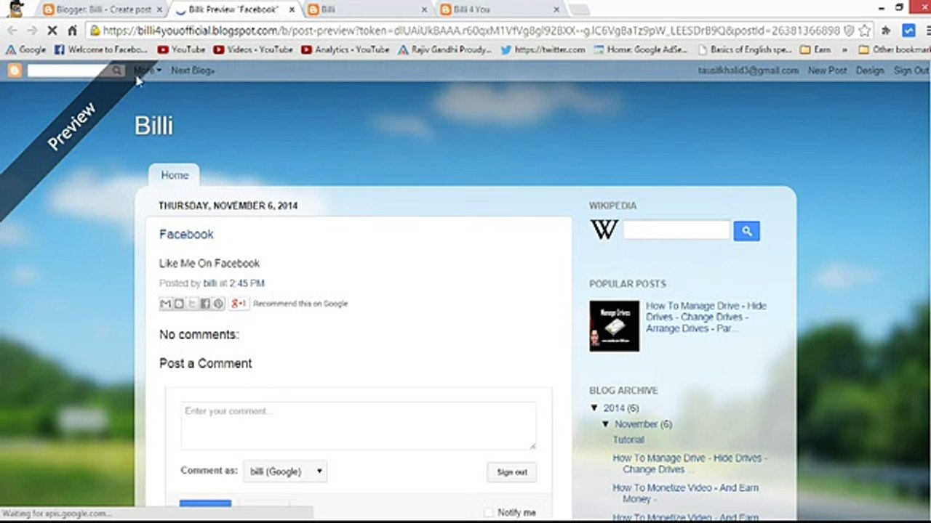Click the Wikipedia search input field

(676, 230)
